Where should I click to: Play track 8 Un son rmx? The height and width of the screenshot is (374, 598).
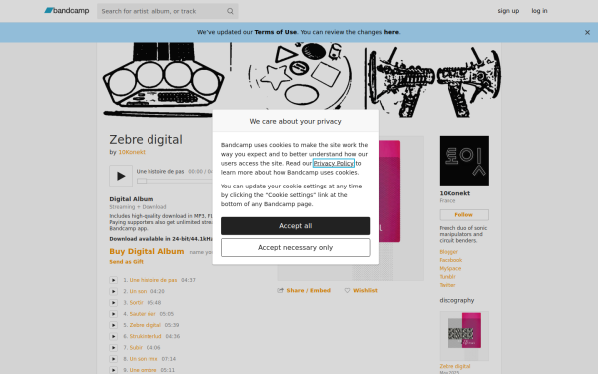click(114, 359)
